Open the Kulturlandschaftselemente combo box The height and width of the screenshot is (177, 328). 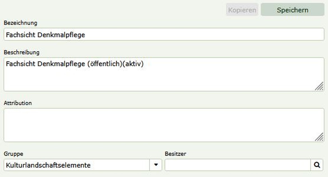pos(77,165)
